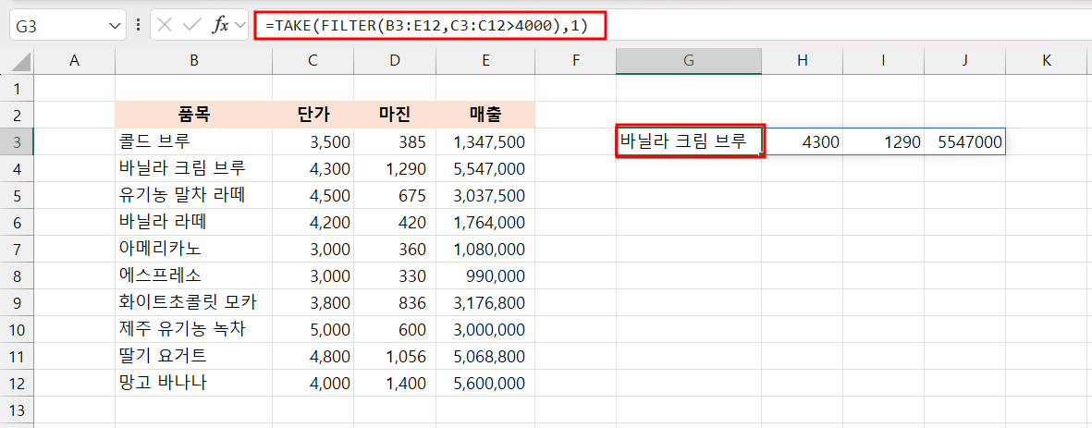Click the cancel (X) formula icon
The image size is (1092, 428).
(165, 26)
